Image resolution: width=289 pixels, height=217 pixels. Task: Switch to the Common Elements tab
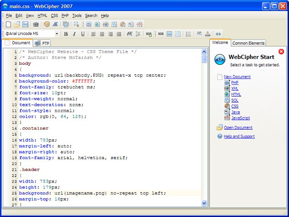[x=249, y=43]
